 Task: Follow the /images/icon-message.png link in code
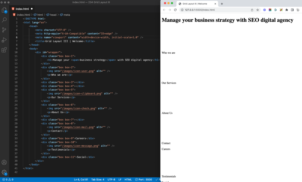81,146
